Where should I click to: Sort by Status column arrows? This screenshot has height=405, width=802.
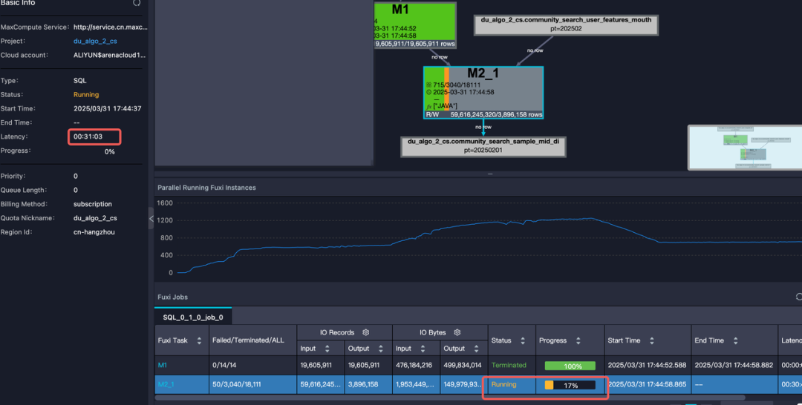pos(522,340)
